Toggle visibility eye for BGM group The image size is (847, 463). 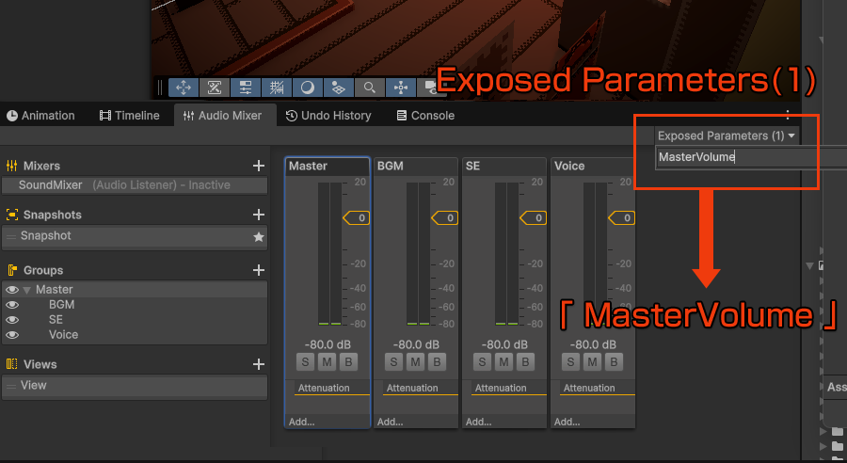[12, 305]
